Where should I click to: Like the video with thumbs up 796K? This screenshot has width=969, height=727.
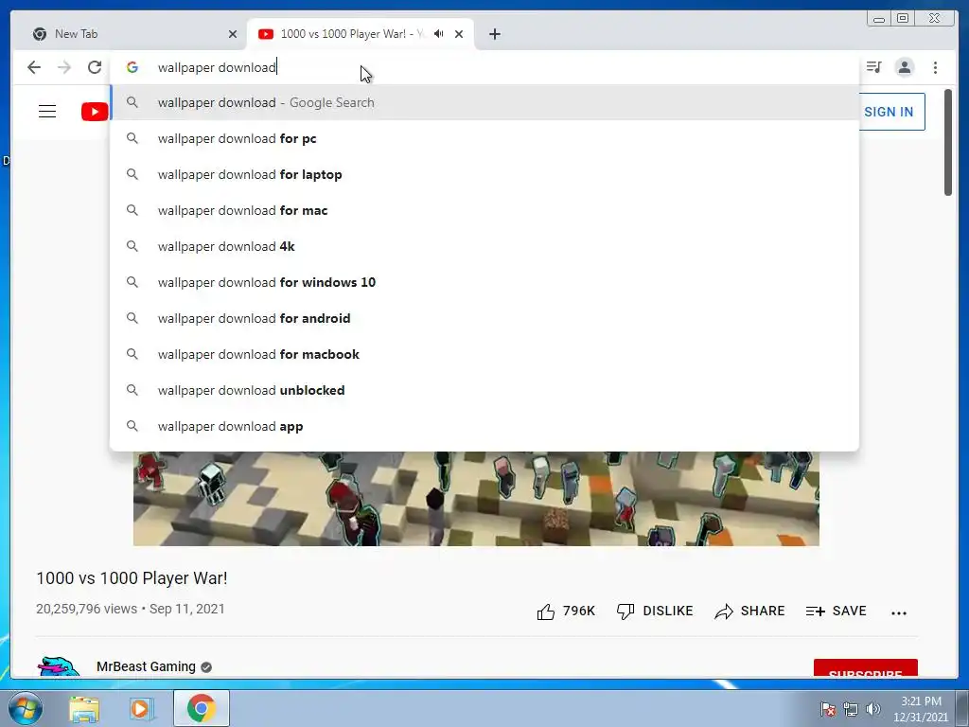click(x=566, y=611)
